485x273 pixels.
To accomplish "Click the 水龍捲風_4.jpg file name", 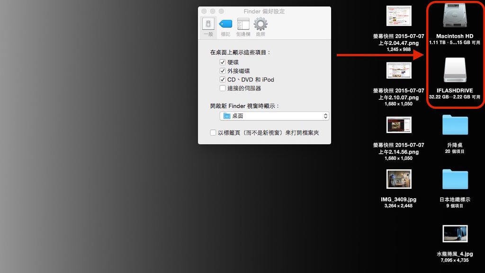I will [x=455, y=254].
